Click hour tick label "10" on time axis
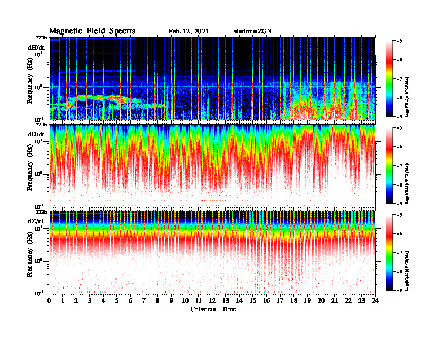 point(185,301)
